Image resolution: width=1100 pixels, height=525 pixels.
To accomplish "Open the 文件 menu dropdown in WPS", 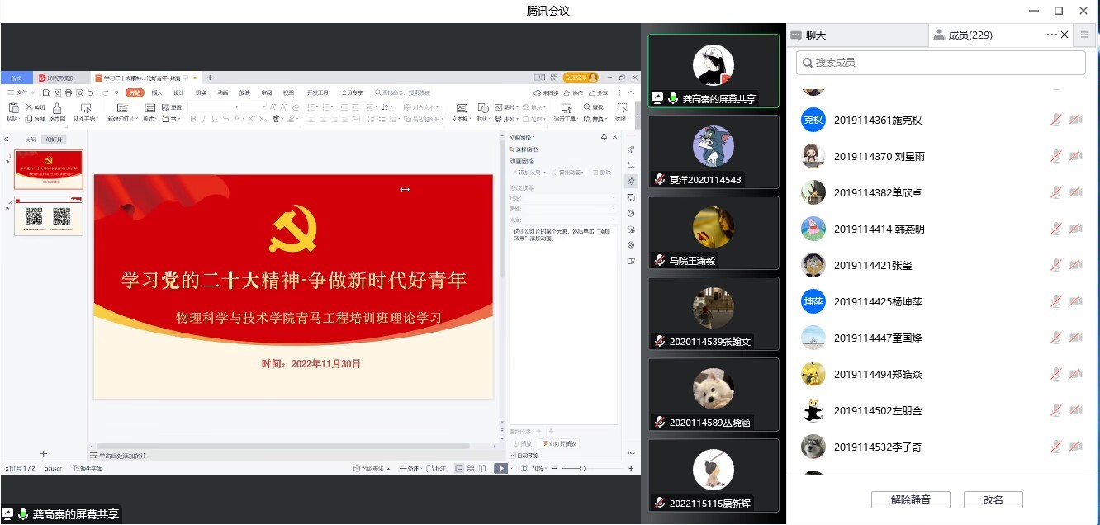I will pyautogui.click(x=21, y=92).
